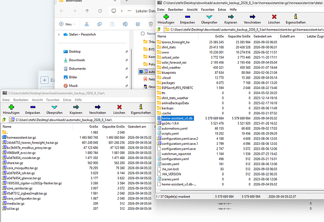Toggle select-all checkbox in Explorer Name header
The width and height of the screenshot is (324, 222).
143,33
